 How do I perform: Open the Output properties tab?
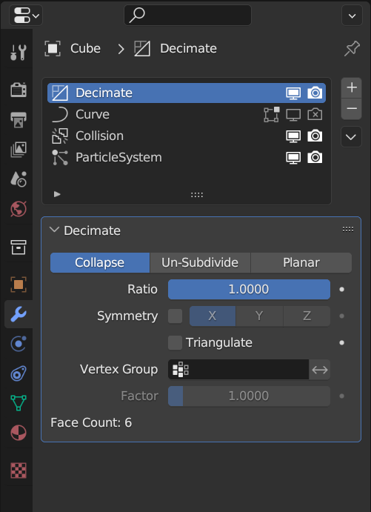(x=19, y=119)
